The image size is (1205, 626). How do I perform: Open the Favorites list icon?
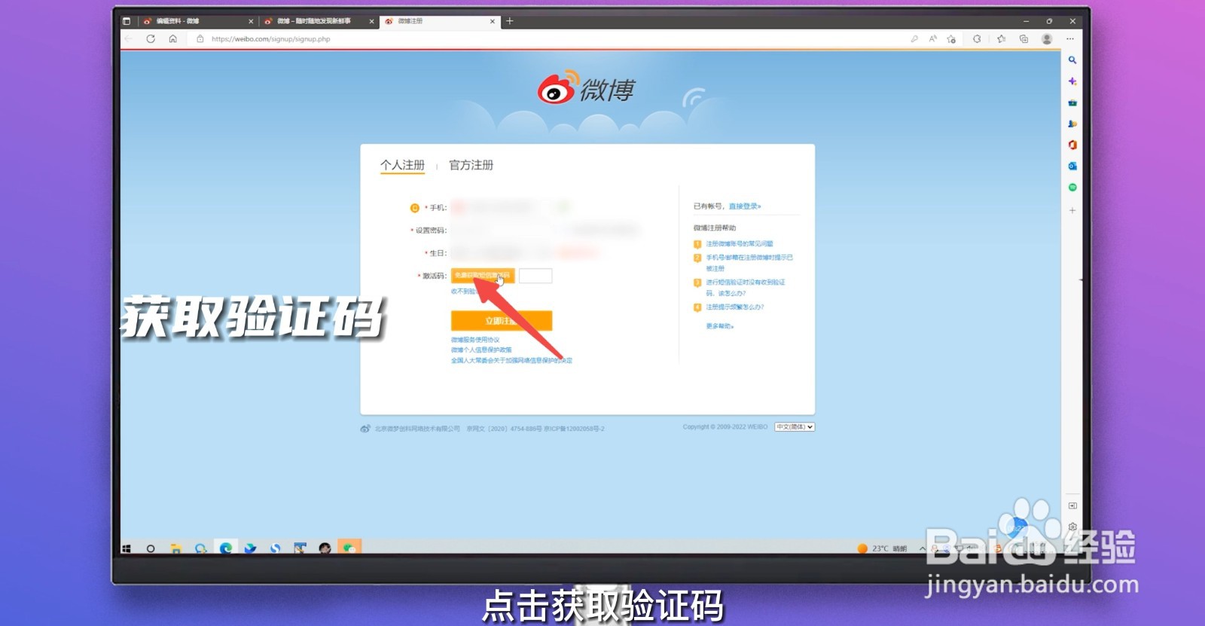(1001, 39)
